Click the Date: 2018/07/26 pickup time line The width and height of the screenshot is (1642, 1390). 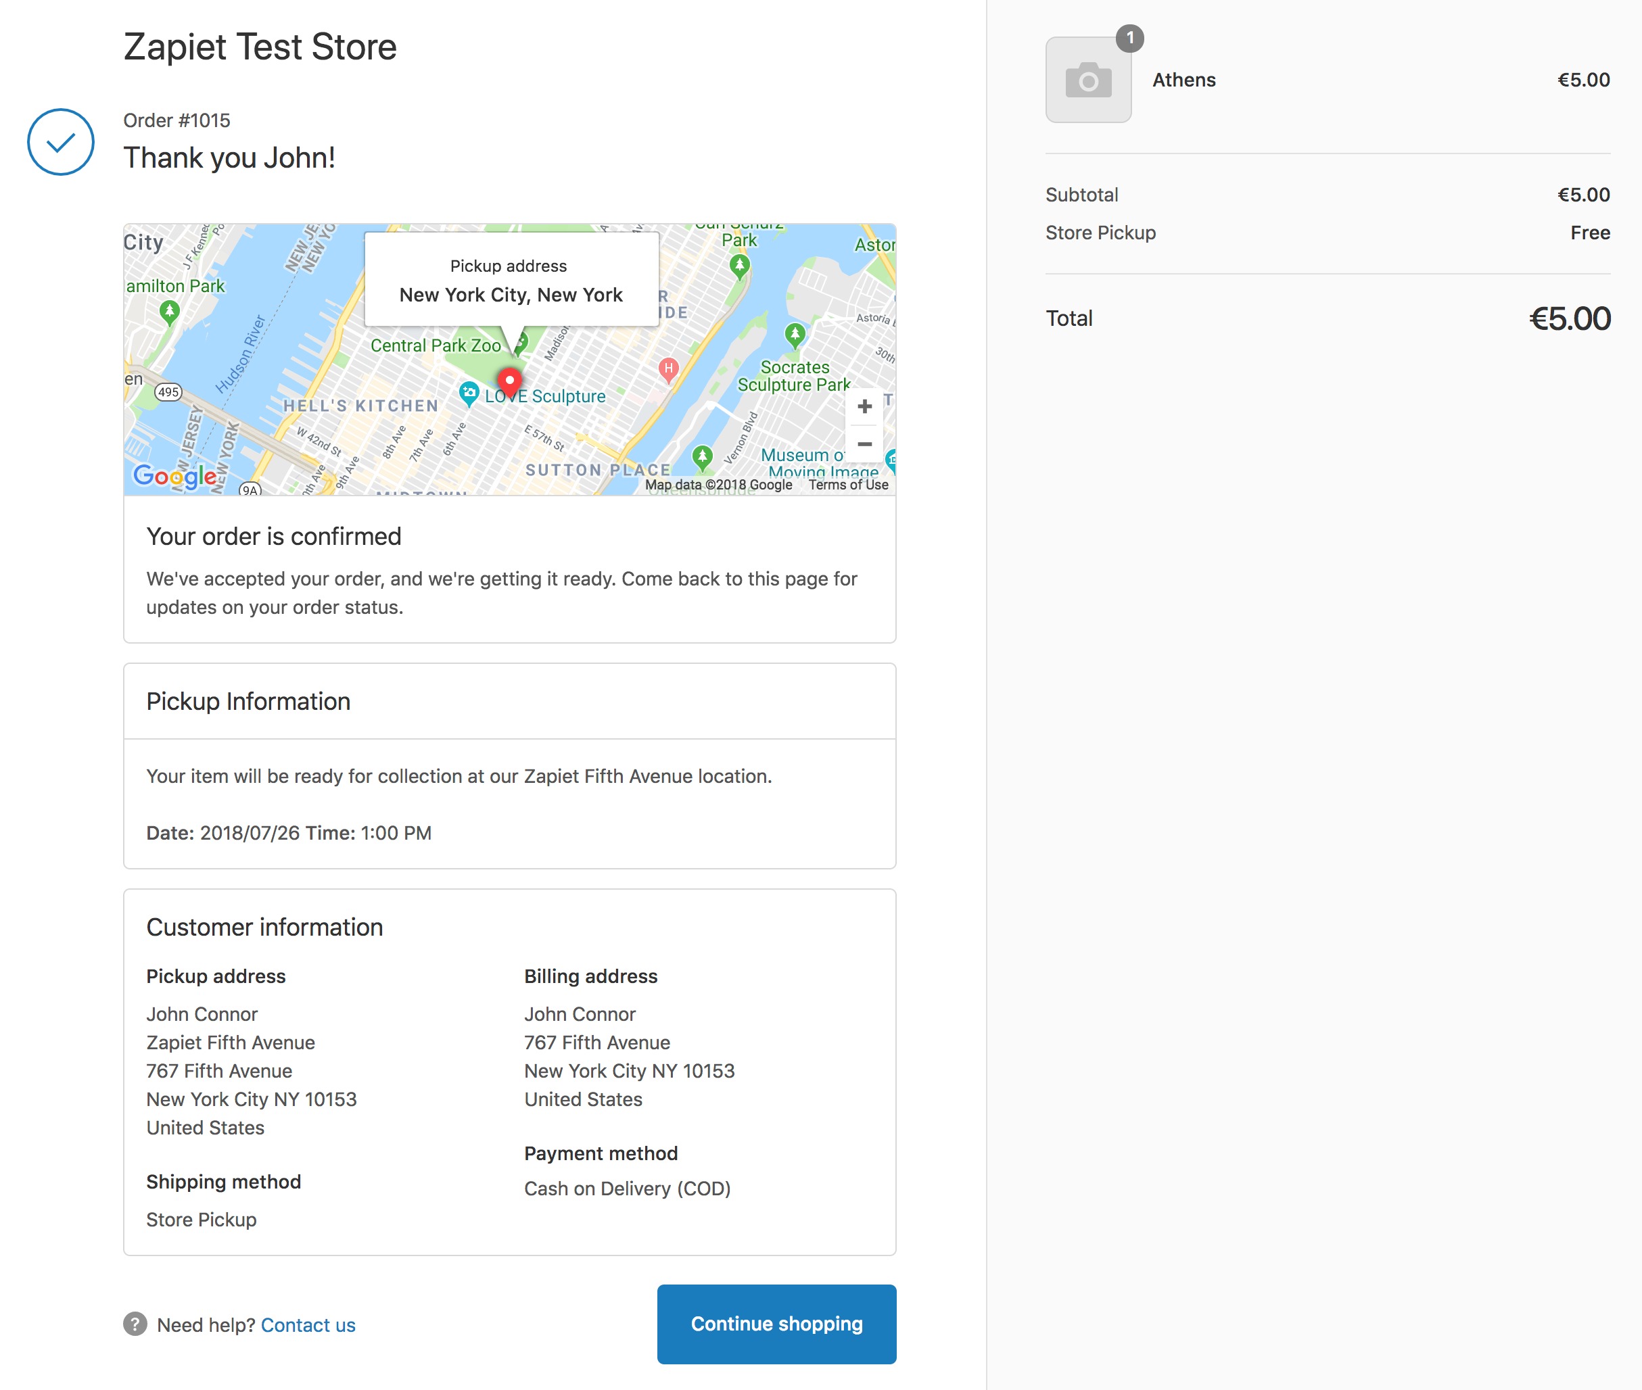click(x=289, y=833)
